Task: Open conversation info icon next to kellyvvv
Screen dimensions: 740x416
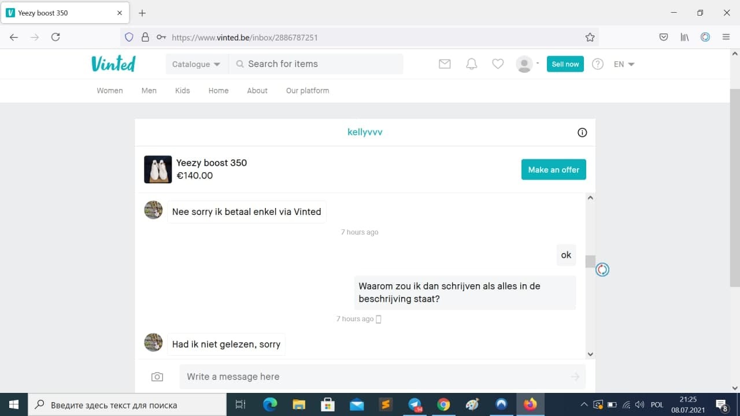Action: 582,132
